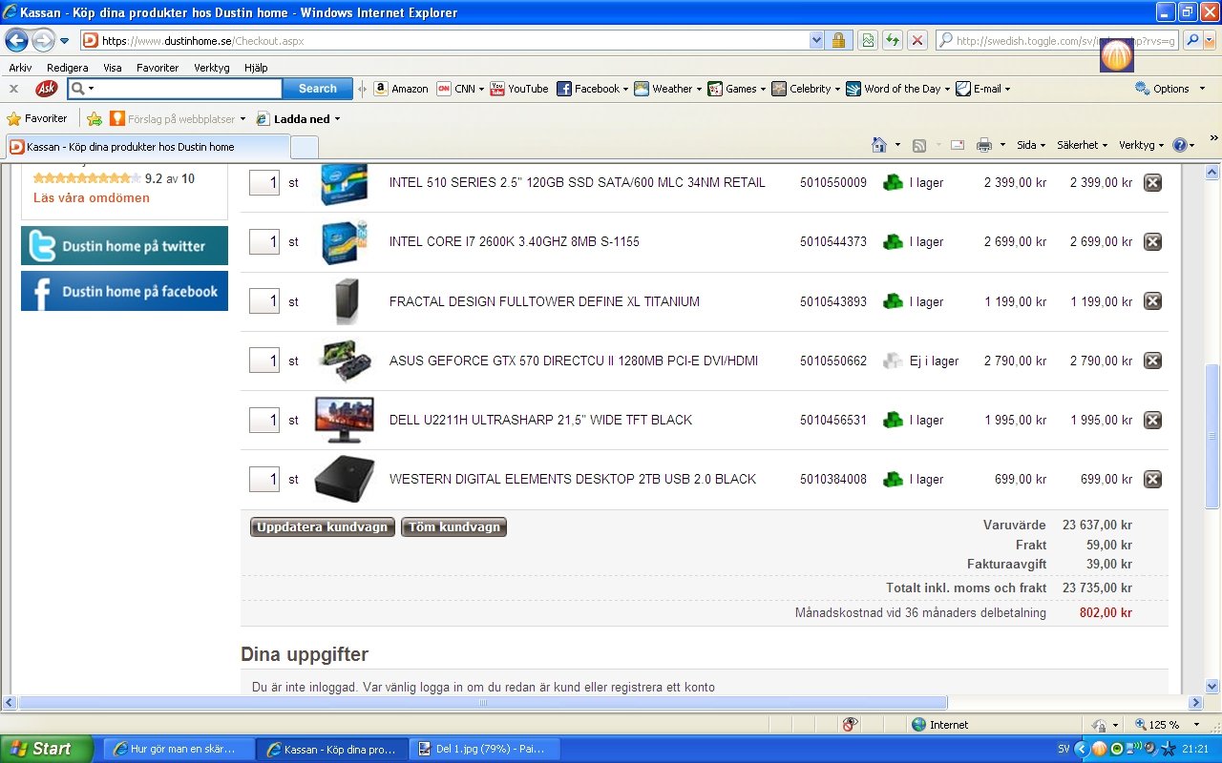Expand the Facebook toolbar dropdown
This screenshot has width=1222, height=763.
(625, 90)
